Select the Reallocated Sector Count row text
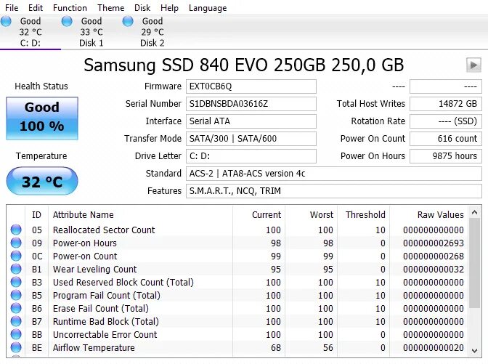Image resolution: width=488 pixels, height=364 pixels. (104, 230)
